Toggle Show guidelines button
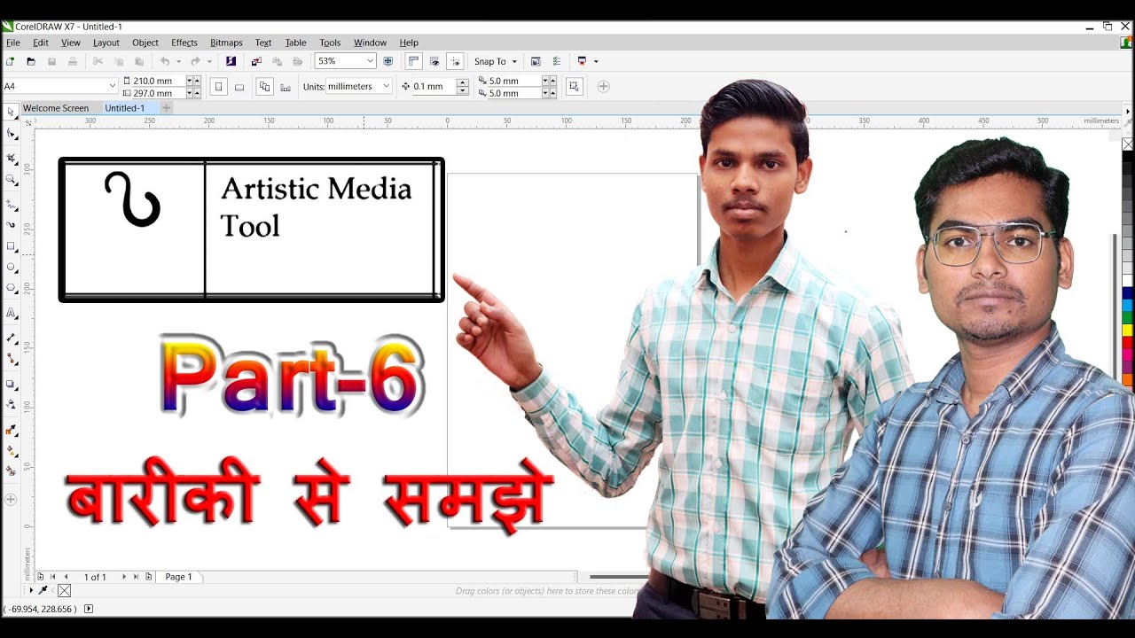The image size is (1135, 638). point(456,61)
